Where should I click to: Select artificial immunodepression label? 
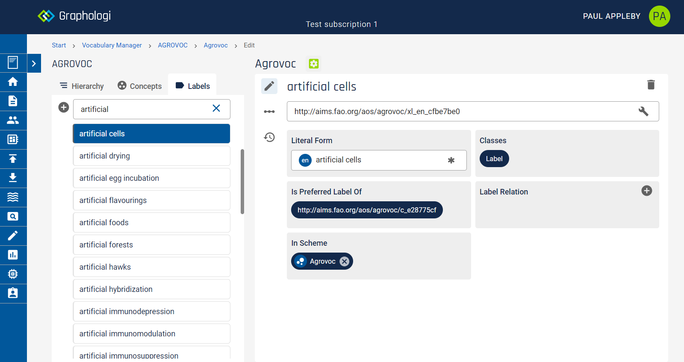click(152, 312)
